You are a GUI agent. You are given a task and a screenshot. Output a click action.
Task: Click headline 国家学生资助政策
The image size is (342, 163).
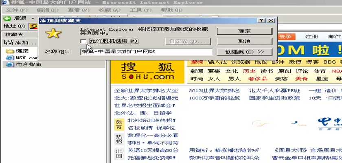click(x=274, y=98)
